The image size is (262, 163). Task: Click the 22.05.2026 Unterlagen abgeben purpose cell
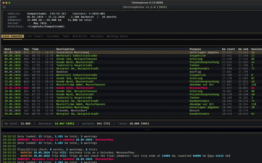(204, 107)
